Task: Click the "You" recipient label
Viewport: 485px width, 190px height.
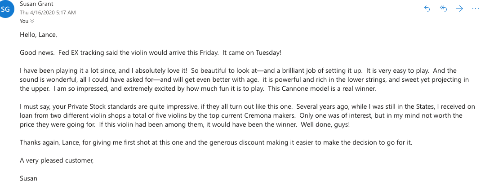Action: coord(24,21)
